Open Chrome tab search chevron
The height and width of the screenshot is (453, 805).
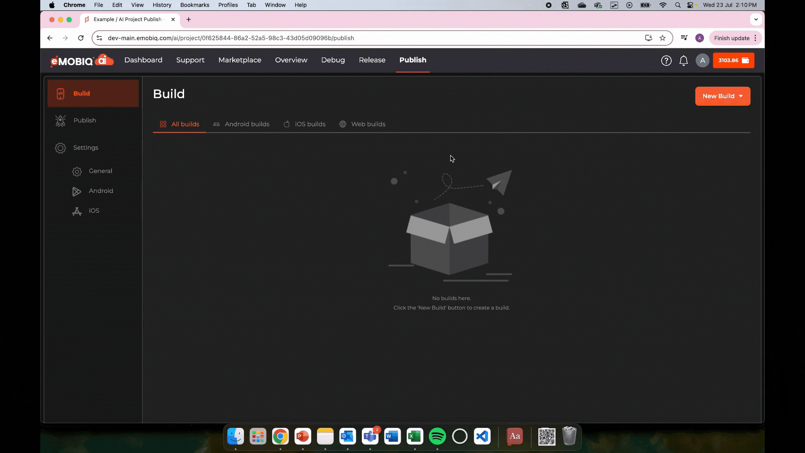click(x=756, y=19)
